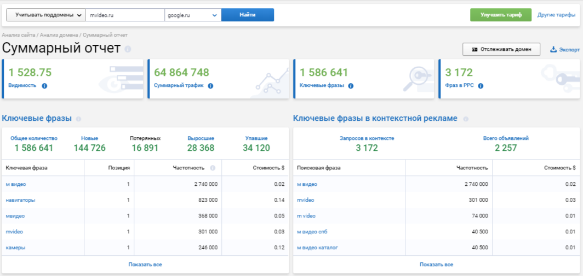Click the Найти search button
Screen dimensions: 583x276
point(248,15)
